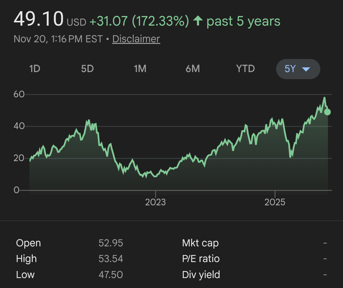The image size is (343, 288).
Task: Click the 2023 axis label
Action: point(156,202)
